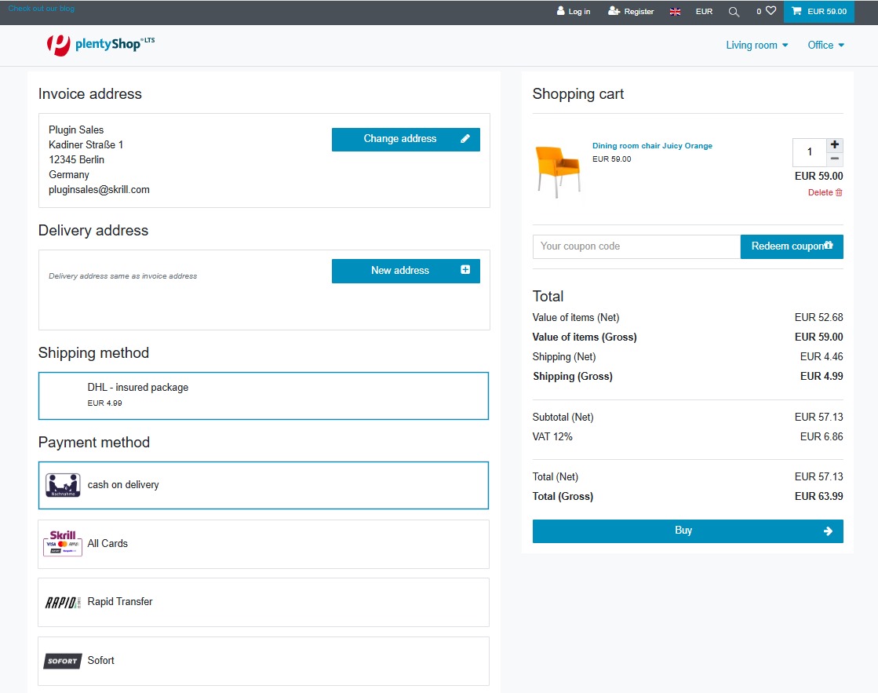Click Log in in the top bar

click(x=574, y=12)
